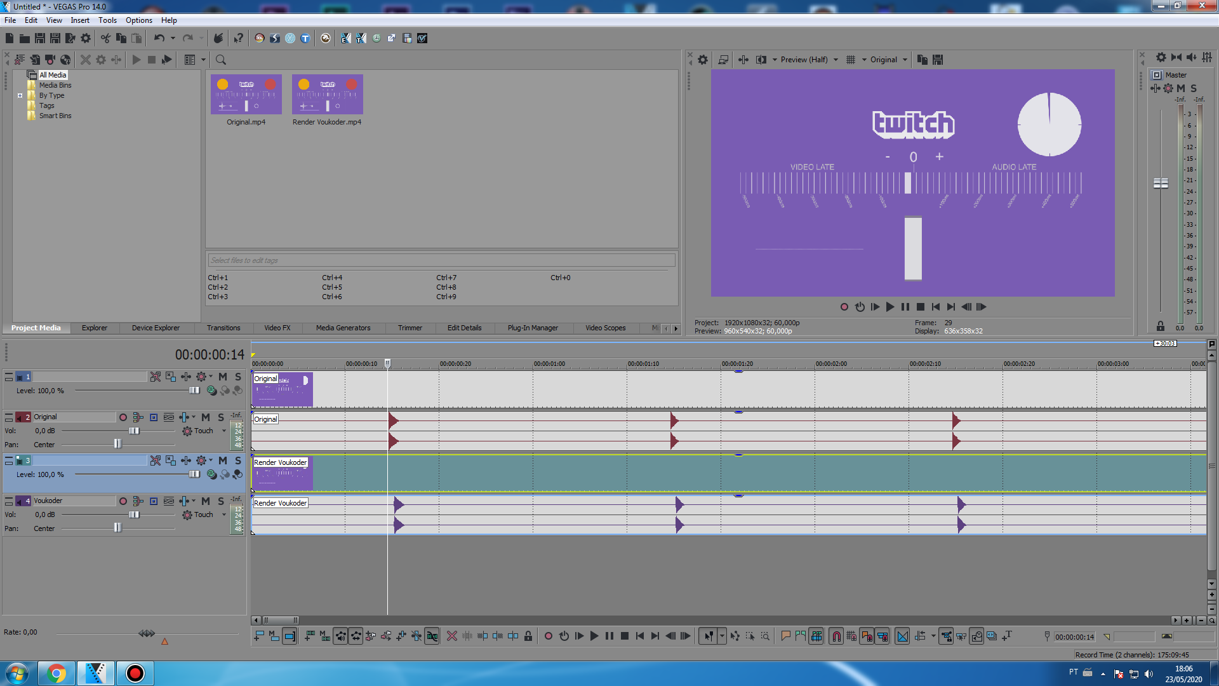The height and width of the screenshot is (686, 1219).
Task: Click Record in the timeline transport
Action: coord(549,636)
